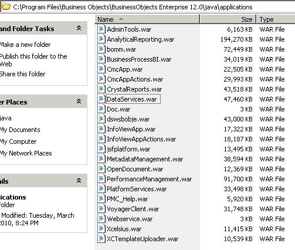Click the address bar path field
The image size is (295, 250).
pos(148,7)
